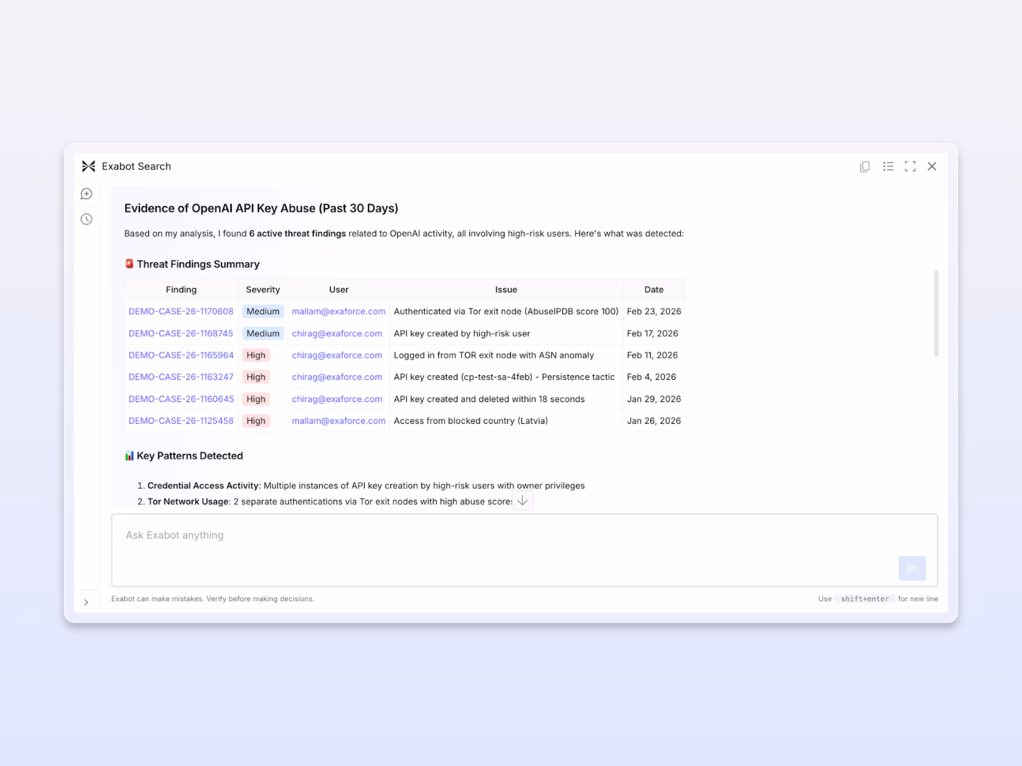Click the Exabot logo icon
Screen dimensions: 1022x766
(x=88, y=167)
